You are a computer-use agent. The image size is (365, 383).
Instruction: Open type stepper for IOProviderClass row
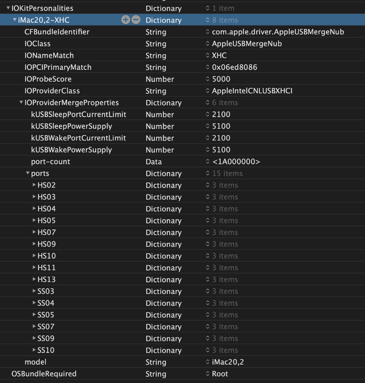click(208, 91)
